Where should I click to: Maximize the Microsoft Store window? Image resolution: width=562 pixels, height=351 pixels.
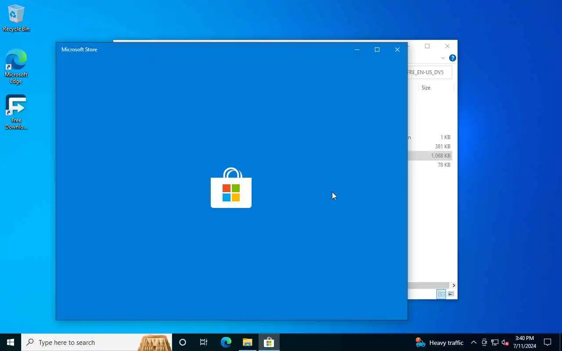tap(377, 50)
